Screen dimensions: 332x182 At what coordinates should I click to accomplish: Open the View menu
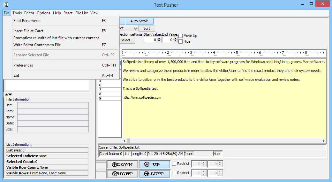[94, 13]
